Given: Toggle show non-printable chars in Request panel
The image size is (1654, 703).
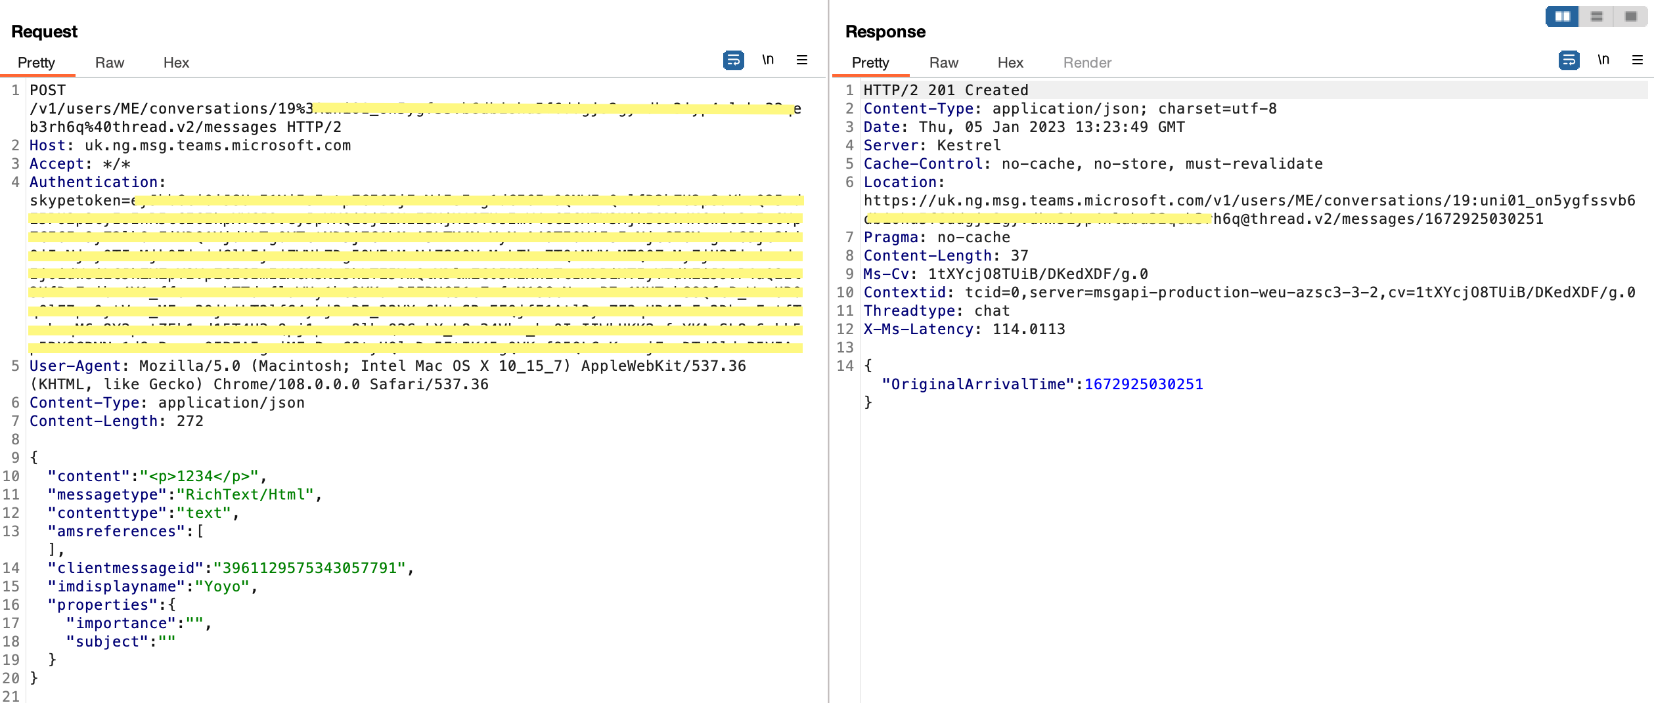Looking at the screenshot, I should 768,60.
